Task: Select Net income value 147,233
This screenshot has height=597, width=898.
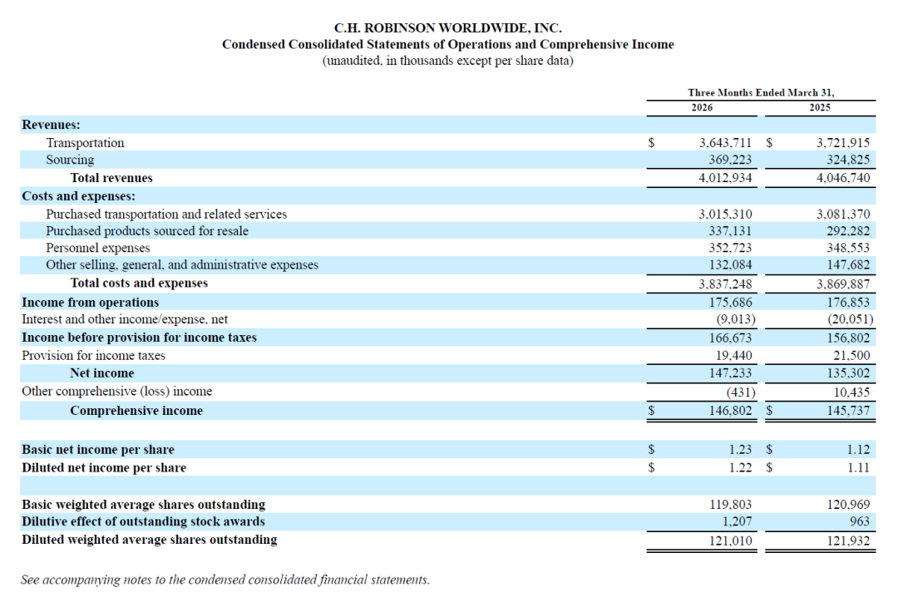Action: [730, 373]
